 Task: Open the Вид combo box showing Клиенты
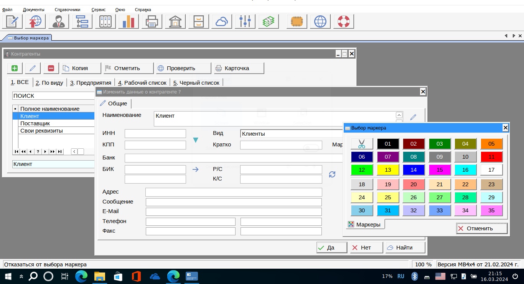pyautogui.click(x=292, y=134)
